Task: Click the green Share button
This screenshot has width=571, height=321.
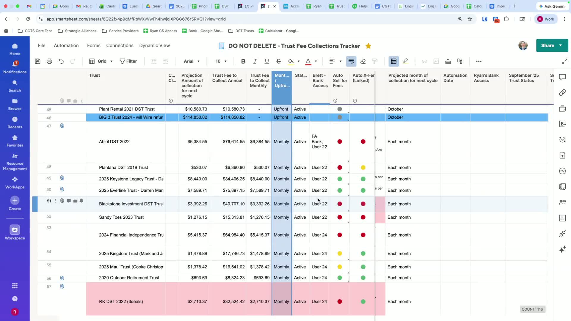Action: (548, 45)
